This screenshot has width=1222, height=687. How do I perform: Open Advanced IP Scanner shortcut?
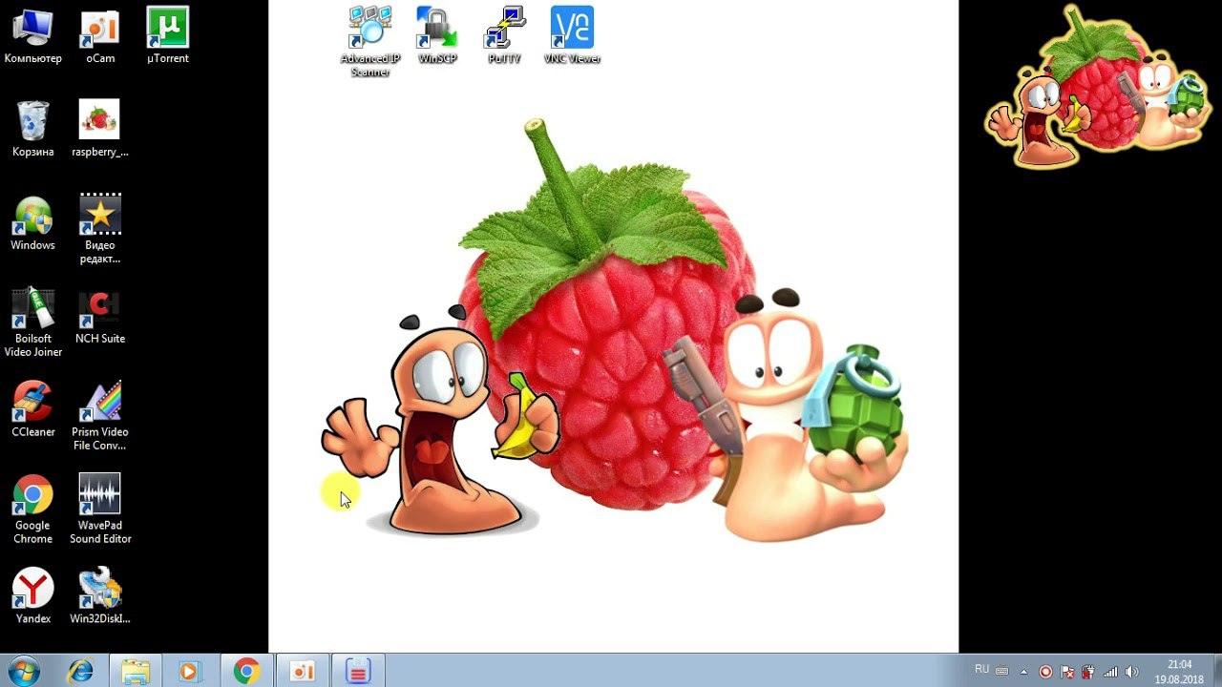(370, 42)
